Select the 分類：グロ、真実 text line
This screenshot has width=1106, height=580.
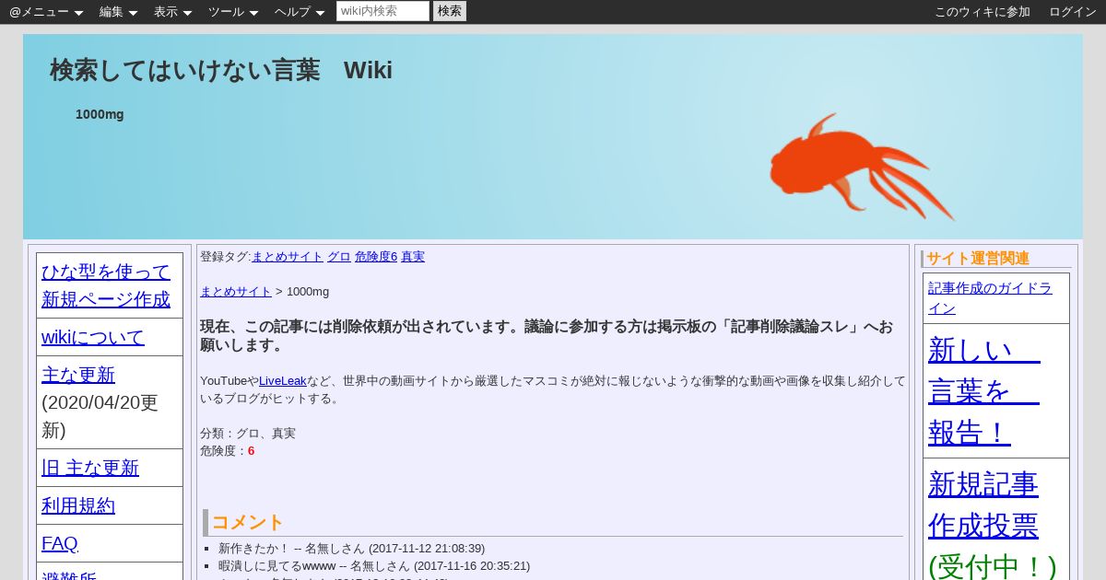(248, 434)
